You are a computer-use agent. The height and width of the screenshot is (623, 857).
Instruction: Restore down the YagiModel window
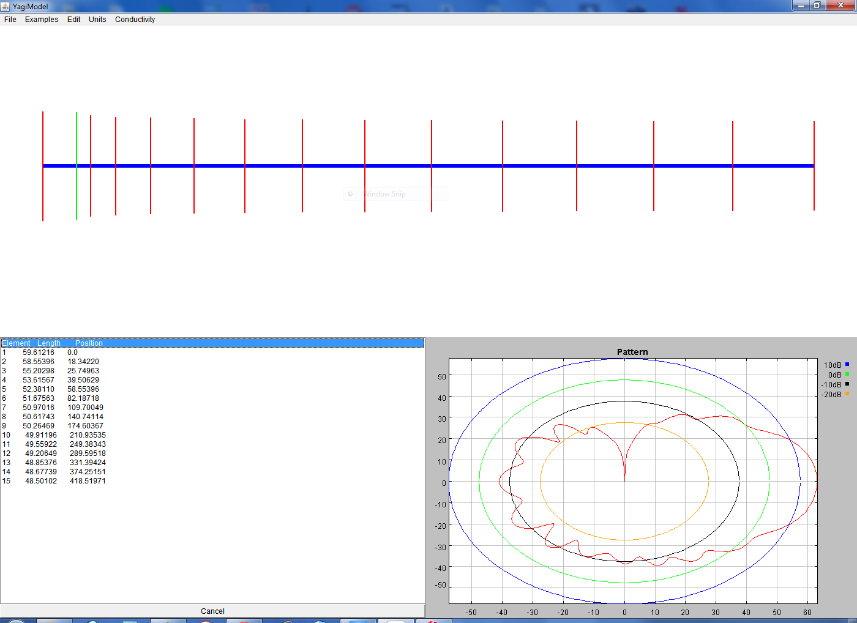pos(817,6)
